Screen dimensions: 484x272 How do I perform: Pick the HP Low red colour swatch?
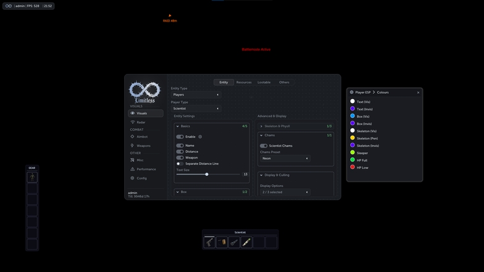[x=353, y=167]
